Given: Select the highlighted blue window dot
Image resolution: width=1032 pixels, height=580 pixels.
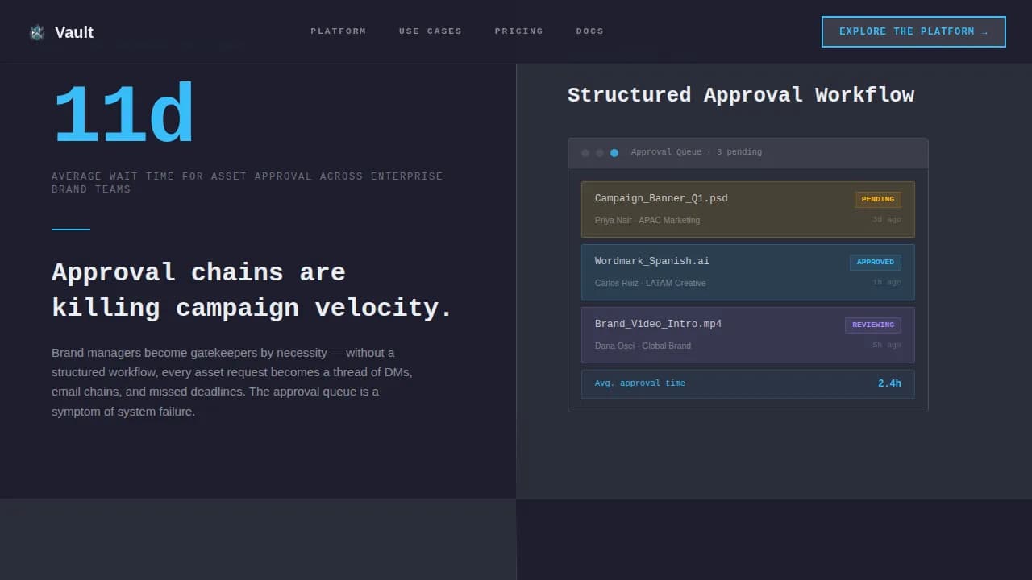Looking at the screenshot, I should click(x=614, y=152).
